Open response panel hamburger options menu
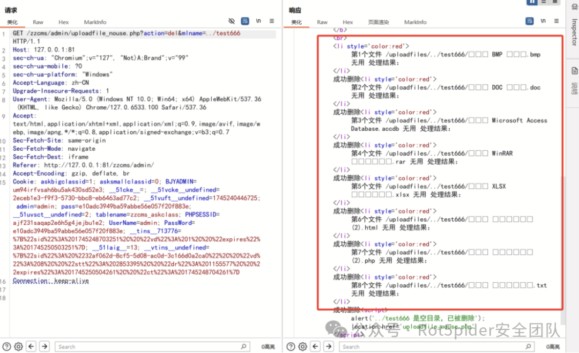This screenshot has height=353, width=579. click(556, 21)
